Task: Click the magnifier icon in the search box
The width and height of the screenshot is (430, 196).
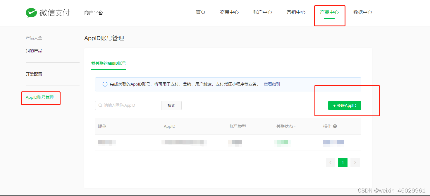Action: (x=100, y=105)
